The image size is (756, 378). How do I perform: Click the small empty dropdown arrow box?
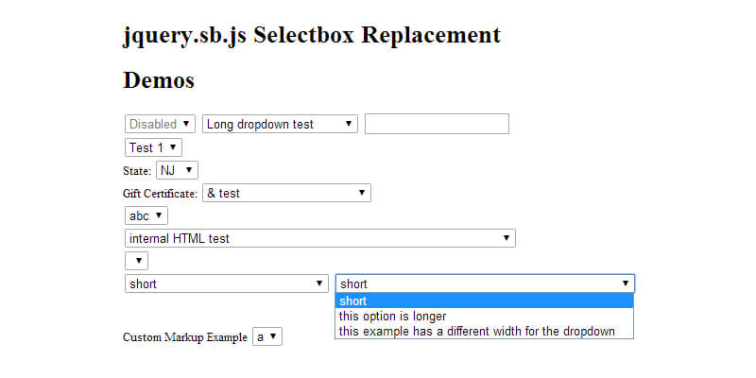pyautogui.click(x=136, y=261)
